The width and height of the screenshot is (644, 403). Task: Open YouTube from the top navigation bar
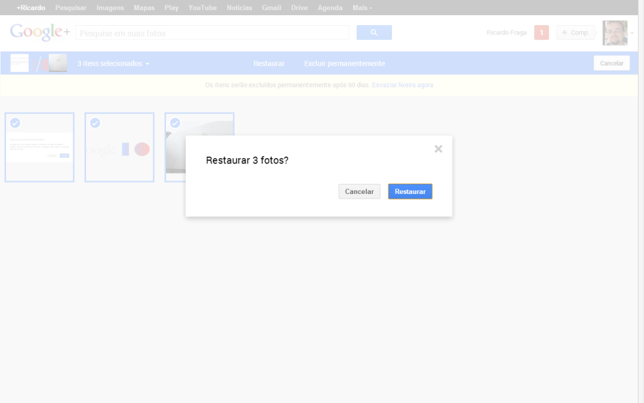tap(202, 7)
